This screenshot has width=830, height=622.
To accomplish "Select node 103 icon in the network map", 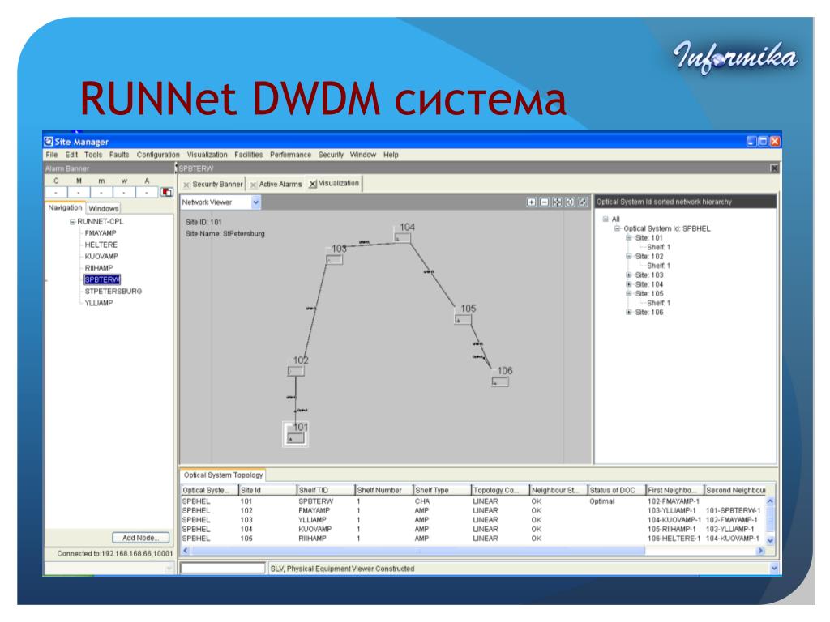I will [x=335, y=260].
